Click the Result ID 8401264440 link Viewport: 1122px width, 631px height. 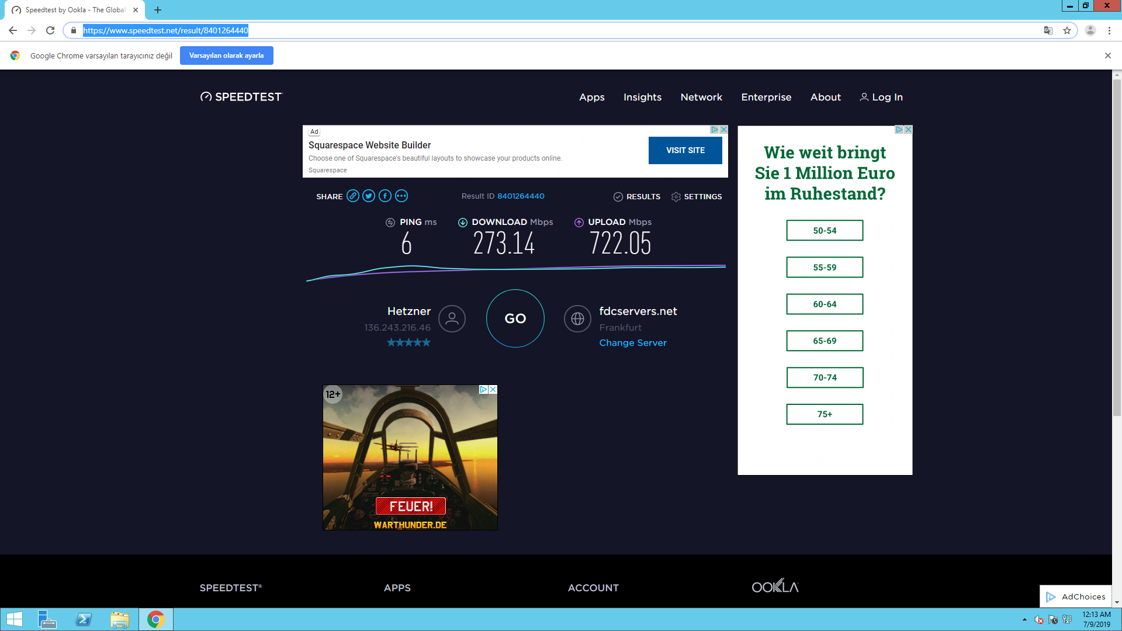521,196
